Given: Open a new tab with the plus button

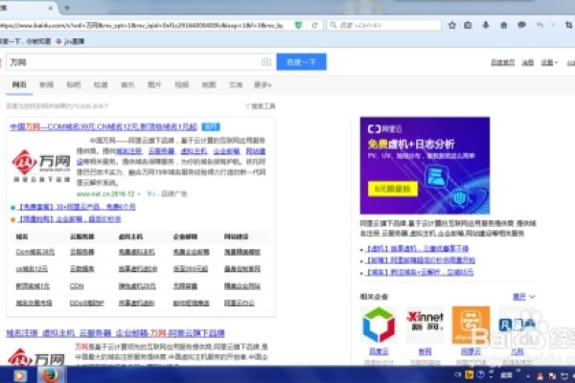Looking at the screenshot, I should coord(67,8).
